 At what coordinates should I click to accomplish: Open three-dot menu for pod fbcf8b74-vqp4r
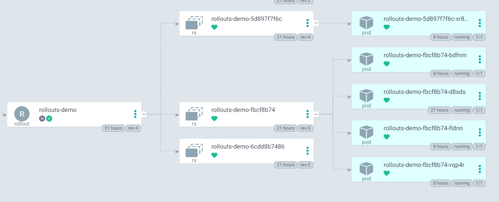click(x=480, y=169)
